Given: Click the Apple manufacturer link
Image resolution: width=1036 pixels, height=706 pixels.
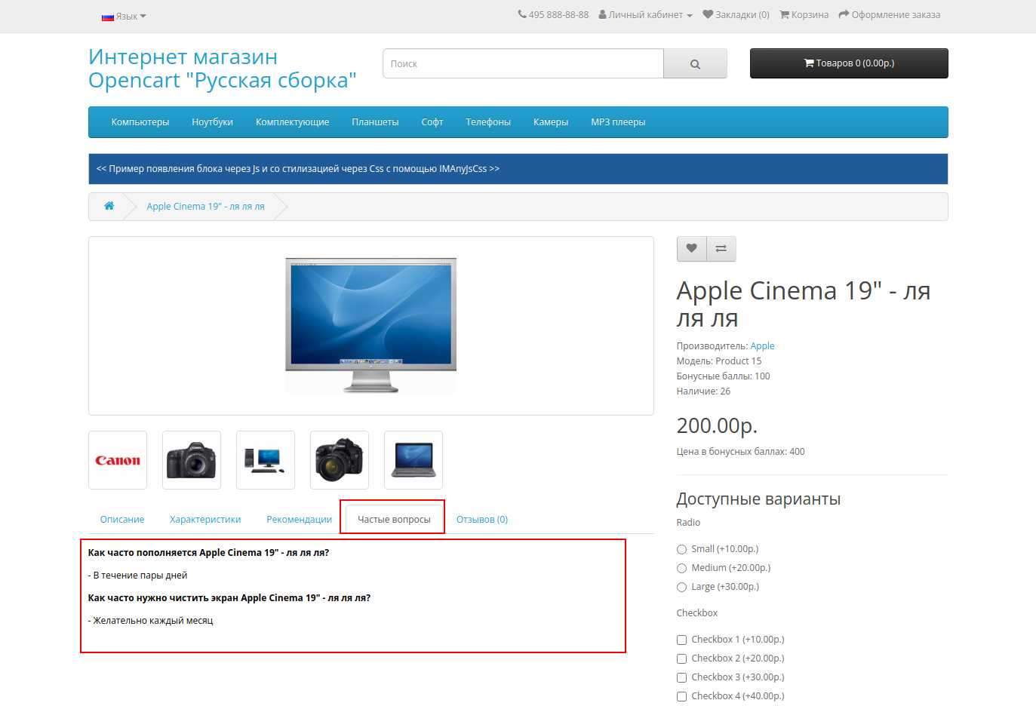Looking at the screenshot, I should coord(762,346).
